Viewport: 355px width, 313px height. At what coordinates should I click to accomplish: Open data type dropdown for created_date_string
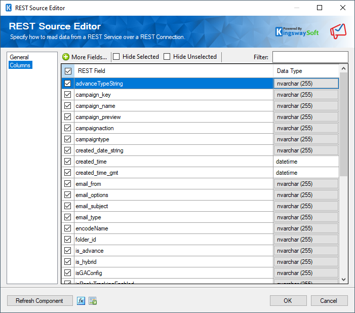[306, 150]
